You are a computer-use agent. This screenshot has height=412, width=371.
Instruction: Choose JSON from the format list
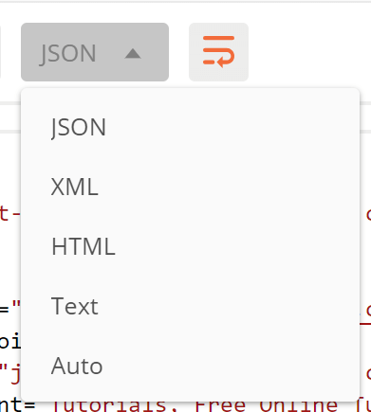click(190, 127)
